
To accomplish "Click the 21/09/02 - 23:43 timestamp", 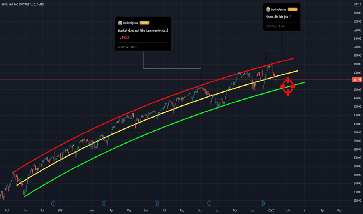I will 127,47.
